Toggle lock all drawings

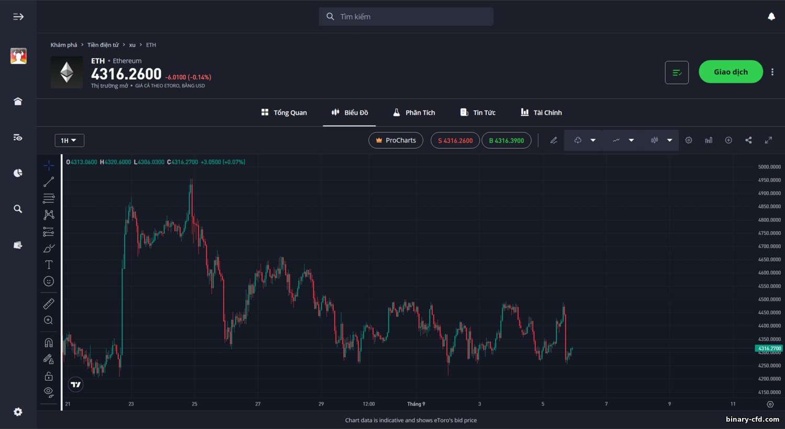[x=49, y=376]
